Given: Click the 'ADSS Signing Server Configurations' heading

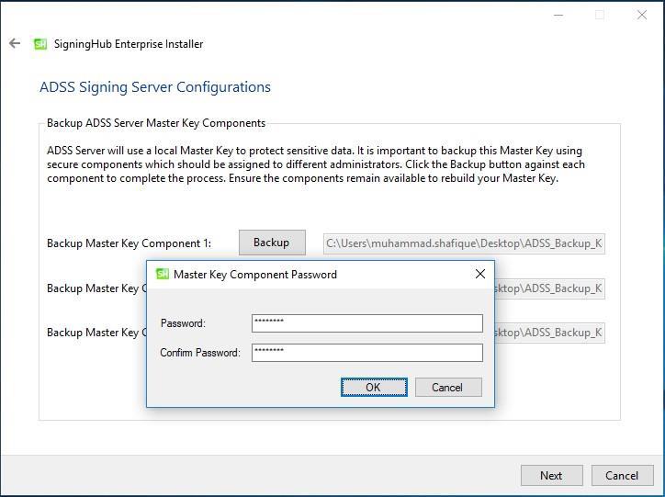Looking at the screenshot, I should (x=155, y=87).
